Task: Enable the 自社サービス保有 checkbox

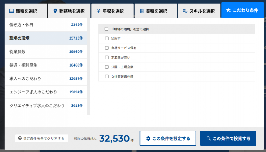Action: coord(107,48)
